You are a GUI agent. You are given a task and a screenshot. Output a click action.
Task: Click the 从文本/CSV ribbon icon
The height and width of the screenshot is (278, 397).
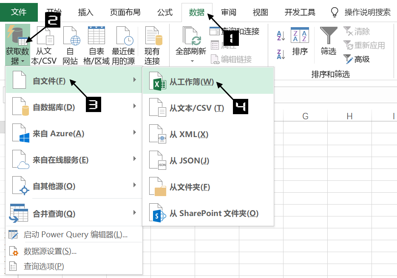pos(45,35)
